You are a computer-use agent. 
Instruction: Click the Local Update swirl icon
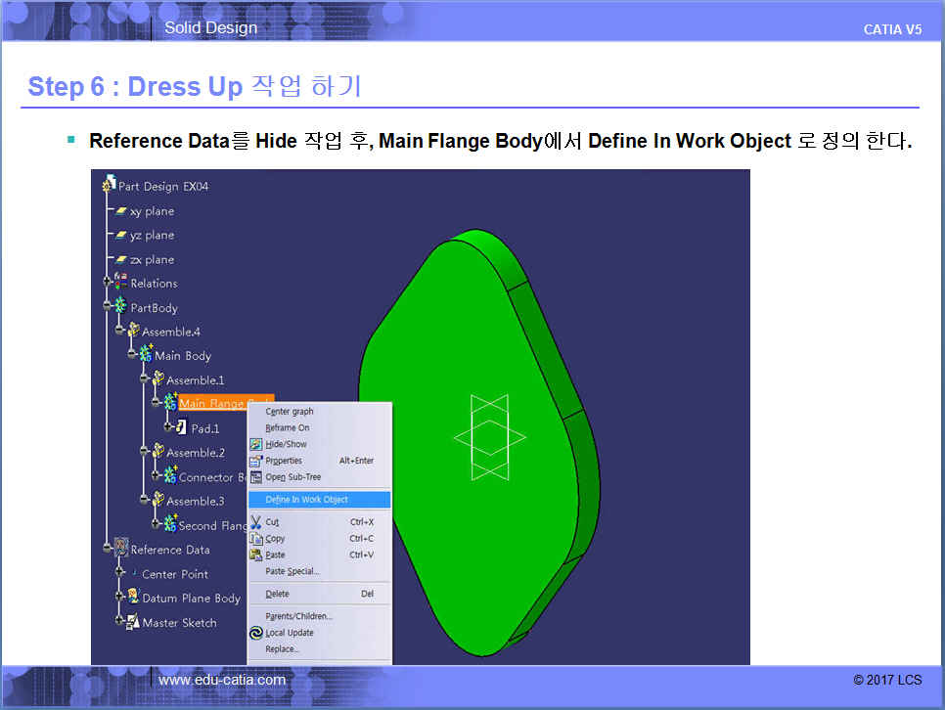[256, 633]
